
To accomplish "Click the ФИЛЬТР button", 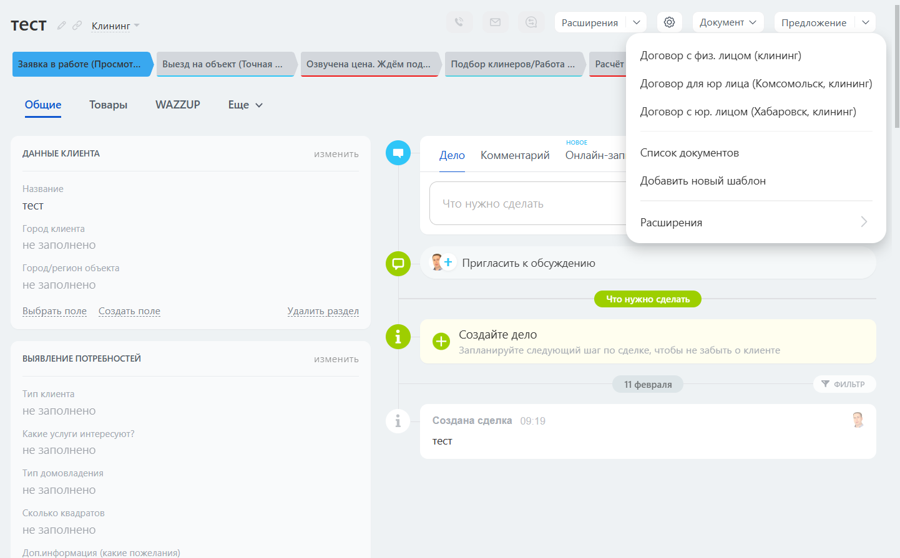I will coord(844,384).
